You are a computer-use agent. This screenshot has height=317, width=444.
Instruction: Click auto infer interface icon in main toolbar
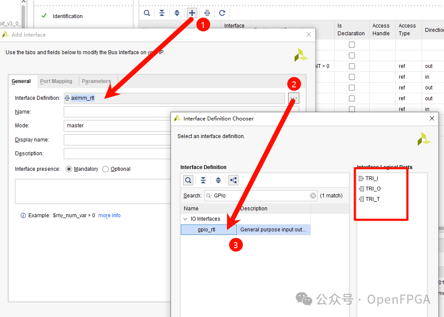click(207, 13)
